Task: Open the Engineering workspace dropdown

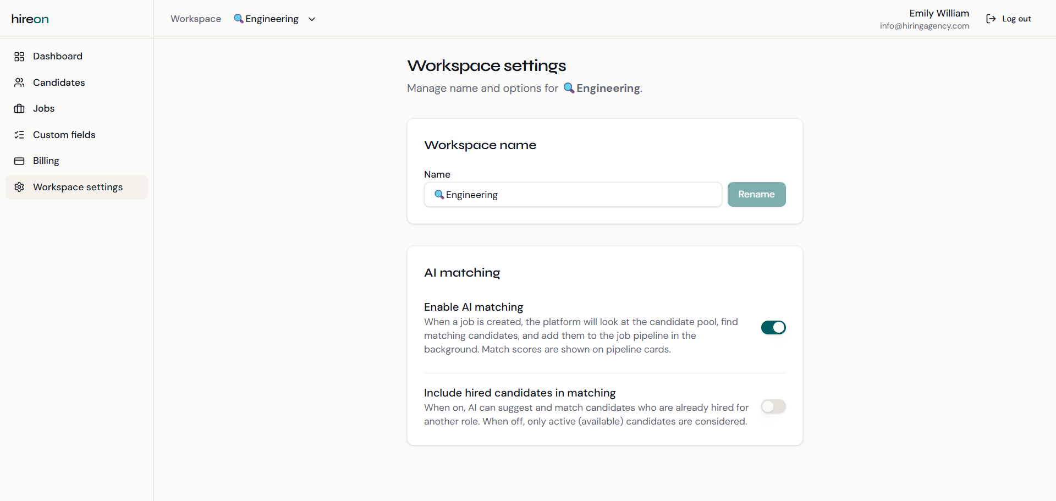Action: click(272, 19)
